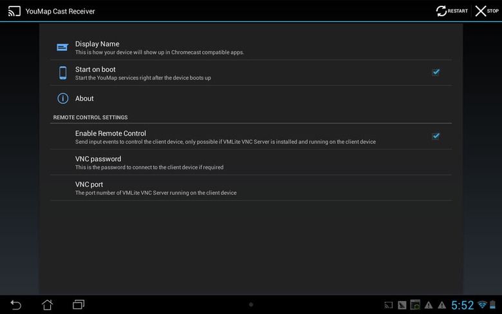Click the YouMap cast icon in title bar

(x=14, y=11)
